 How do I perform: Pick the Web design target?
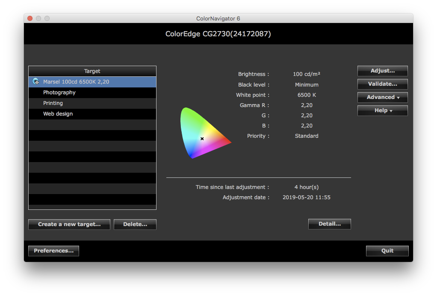point(92,114)
